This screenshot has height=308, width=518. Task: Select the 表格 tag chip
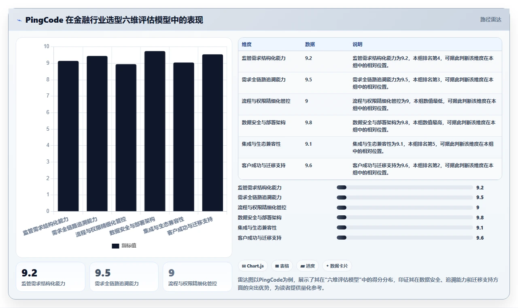pyautogui.click(x=282, y=266)
